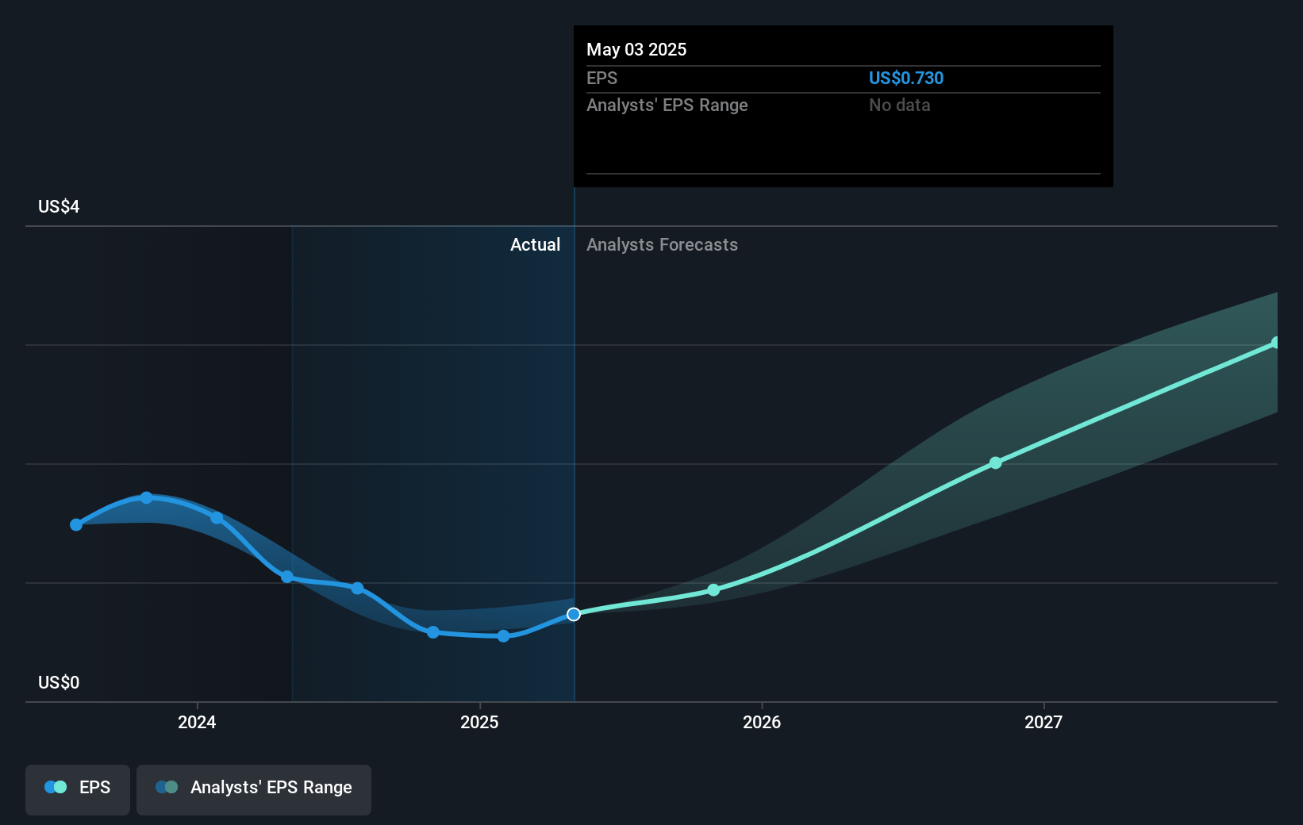Toggle the Analysts' EPS Range legend

click(x=254, y=789)
